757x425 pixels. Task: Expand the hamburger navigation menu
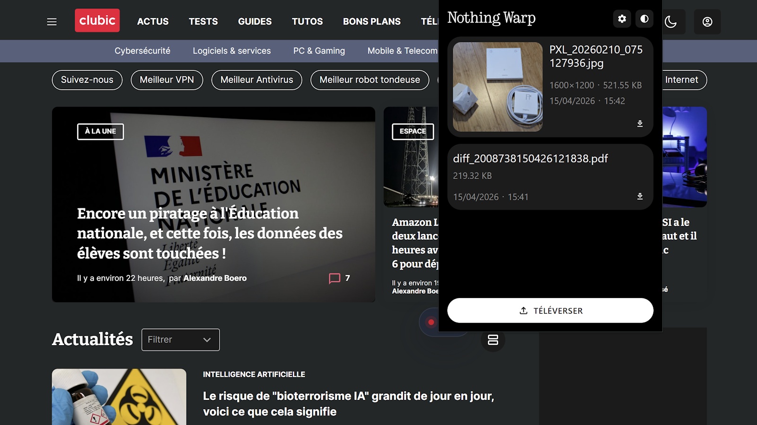[x=51, y=21]
